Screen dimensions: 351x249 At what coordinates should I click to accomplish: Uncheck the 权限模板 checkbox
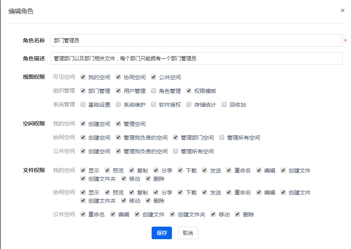(189, 91)
